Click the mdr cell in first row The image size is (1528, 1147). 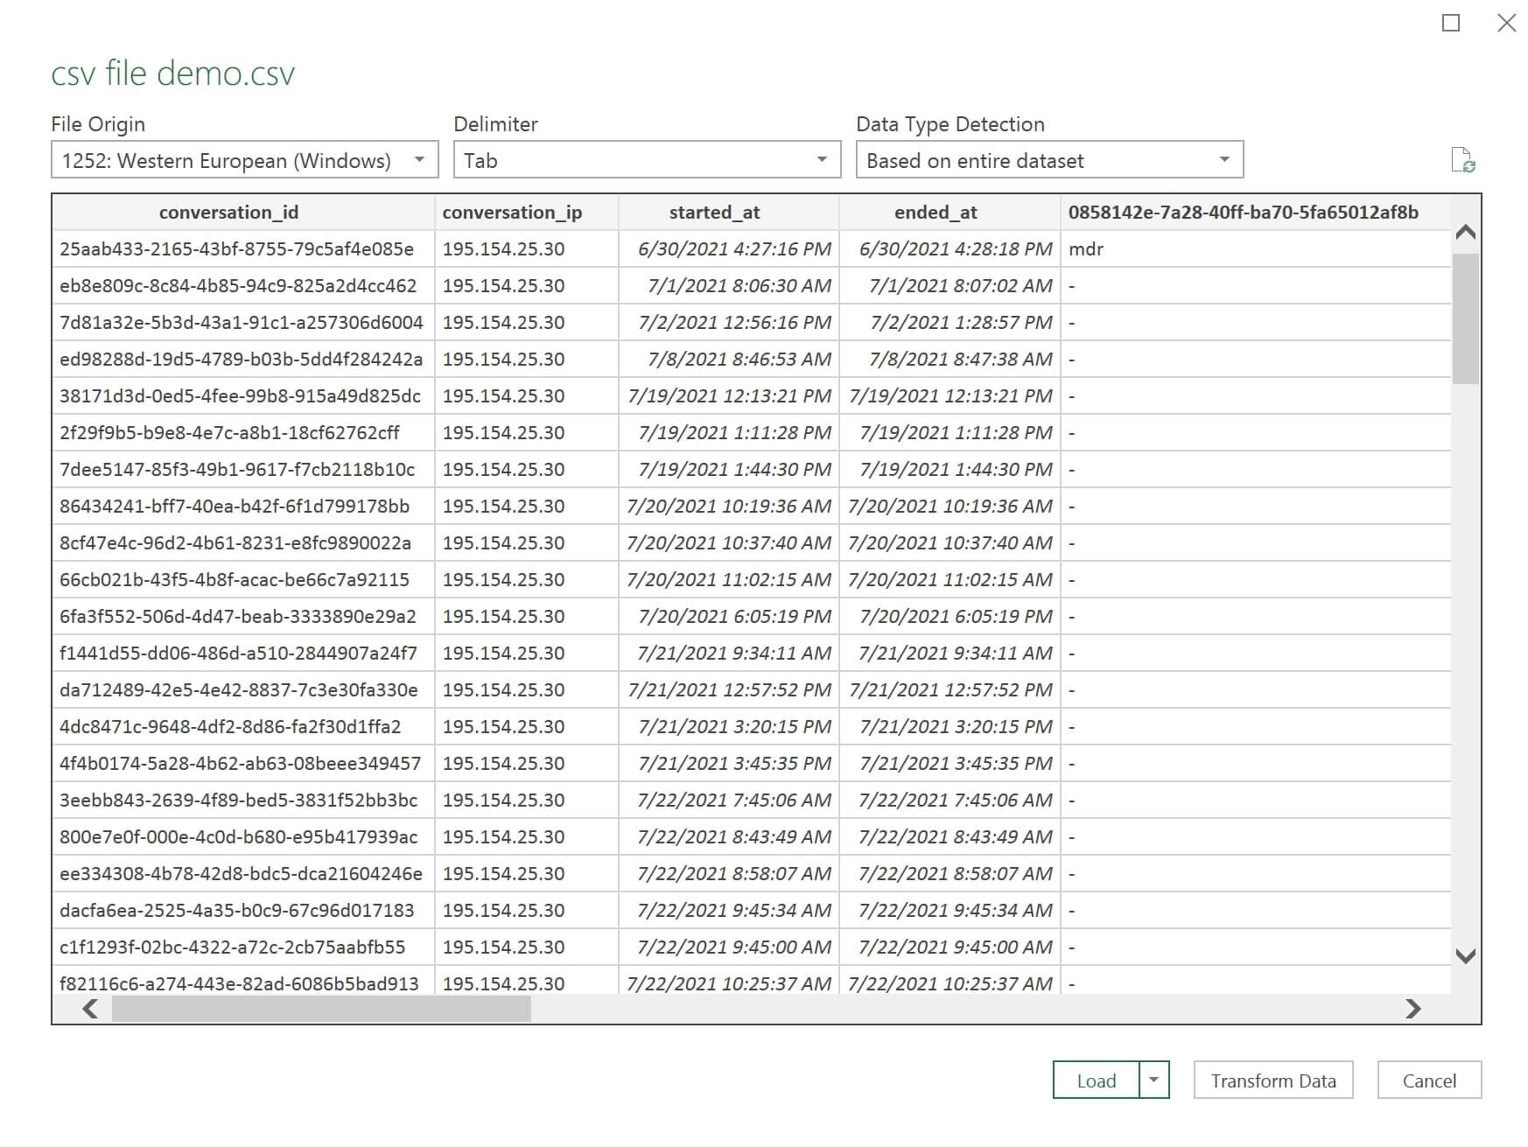coord(1256,249)
